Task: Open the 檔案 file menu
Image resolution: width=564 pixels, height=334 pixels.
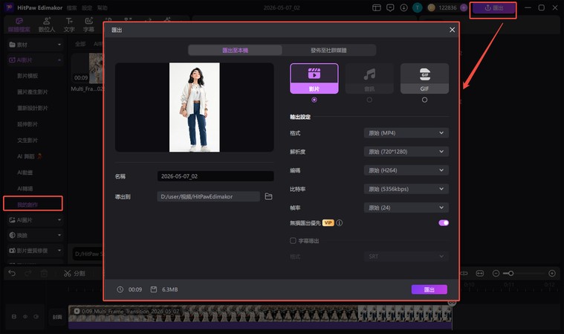Action: coord(71,7)
